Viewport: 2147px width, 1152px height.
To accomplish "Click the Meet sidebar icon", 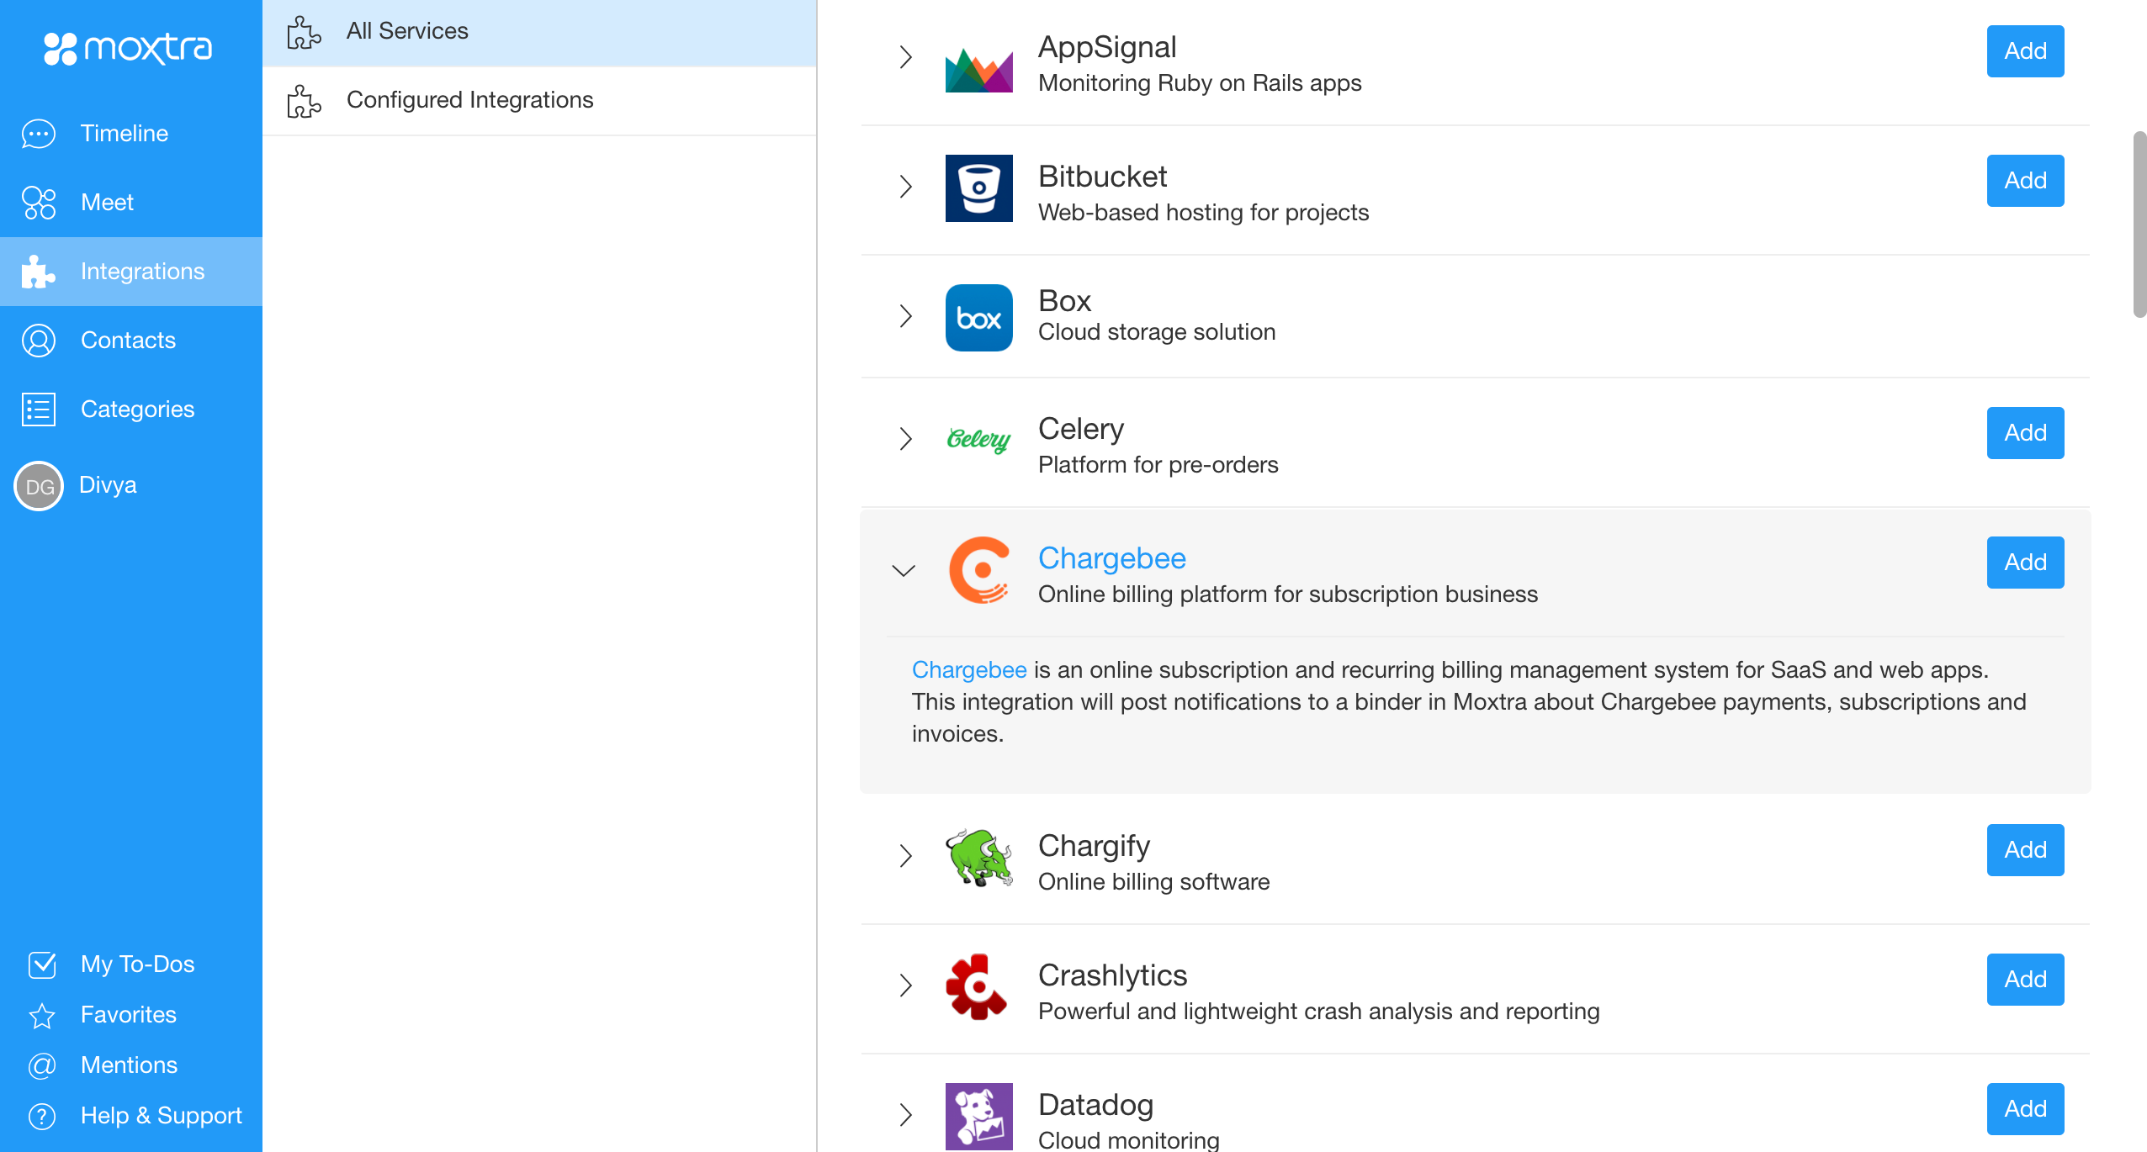I will [39, 203].
